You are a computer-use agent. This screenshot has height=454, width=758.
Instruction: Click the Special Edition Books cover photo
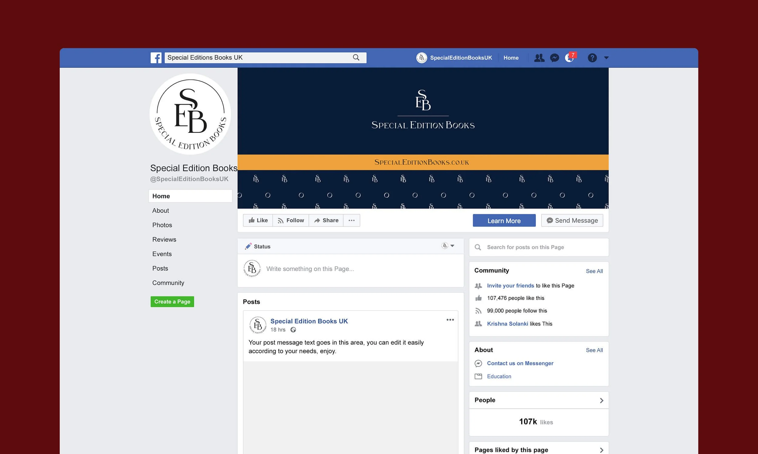423,138
